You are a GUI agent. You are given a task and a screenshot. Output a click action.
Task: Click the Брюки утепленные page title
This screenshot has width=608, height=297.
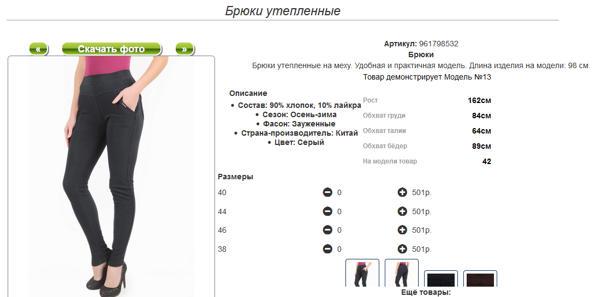pos(283,11)
